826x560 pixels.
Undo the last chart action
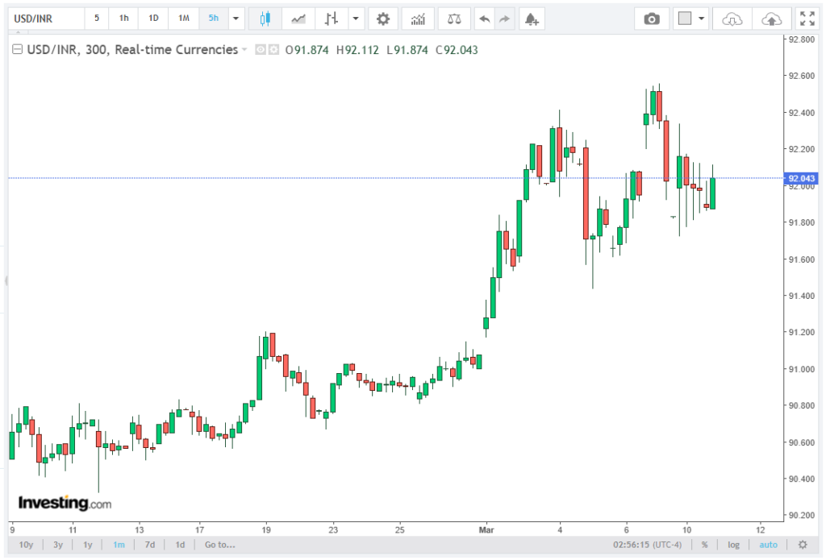pyautogui.click(x=484, y=19)
